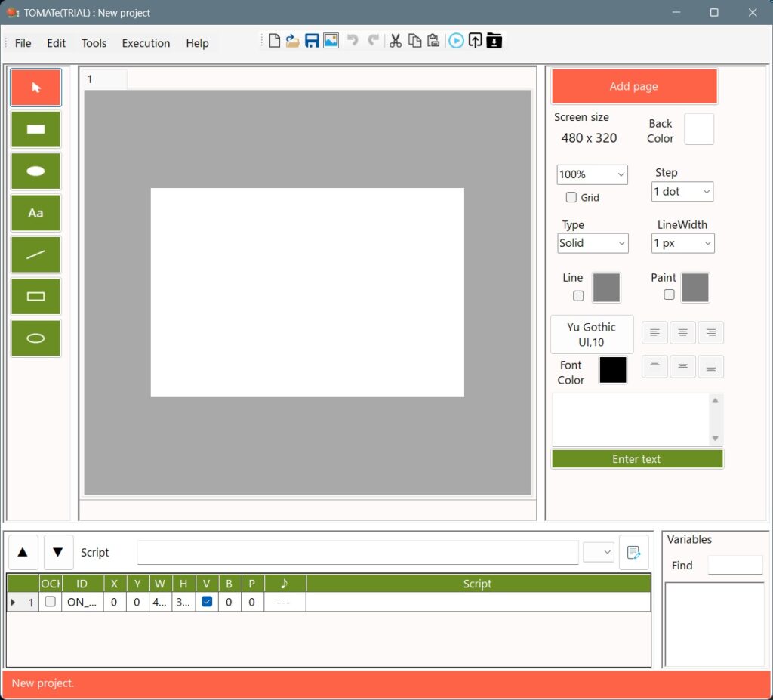Open the Execution menu
Screen dimensions: 773x700
tap(146, 43)
